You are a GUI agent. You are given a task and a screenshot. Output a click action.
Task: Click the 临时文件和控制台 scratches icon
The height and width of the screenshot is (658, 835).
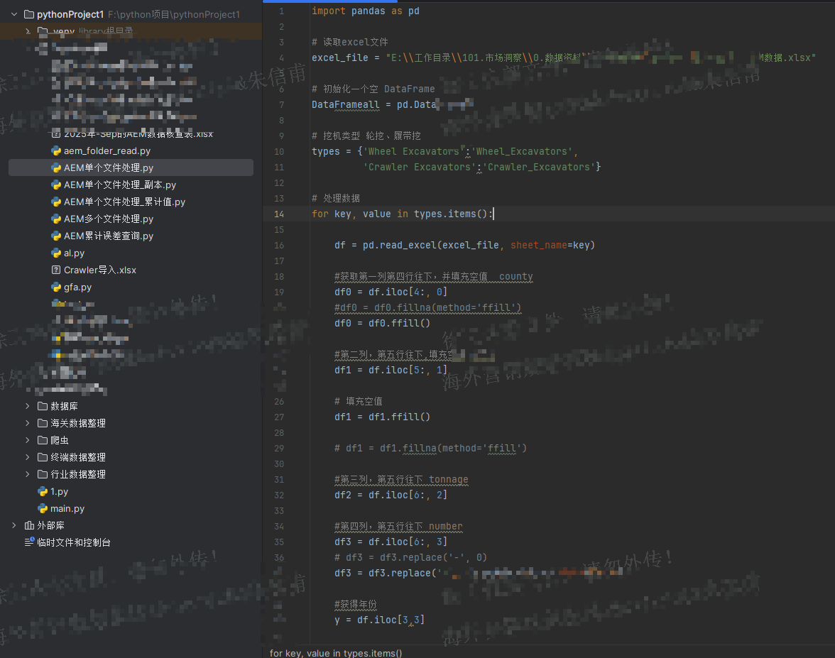pos(29,542)
